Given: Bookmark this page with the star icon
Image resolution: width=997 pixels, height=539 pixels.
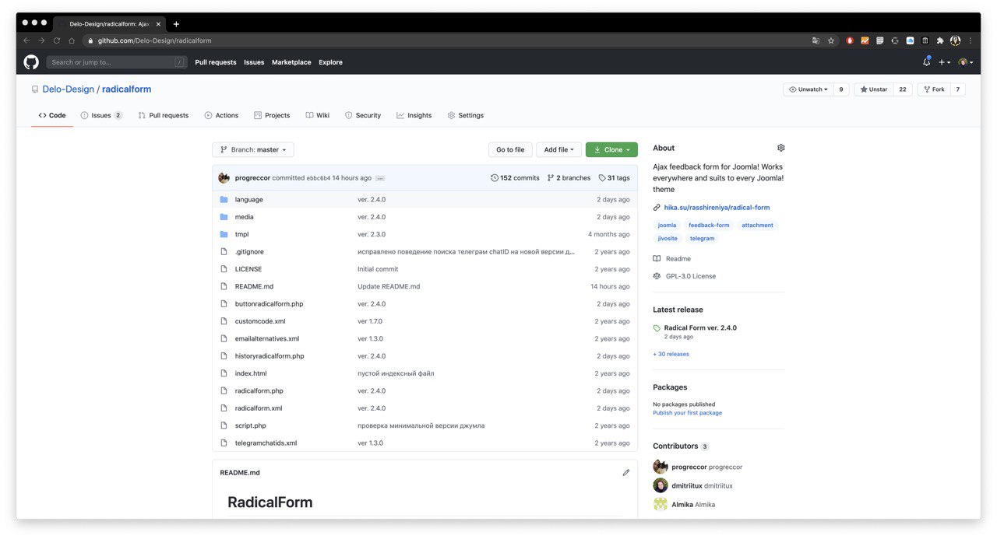Looking at the screenshot, I should click(831, 40).
